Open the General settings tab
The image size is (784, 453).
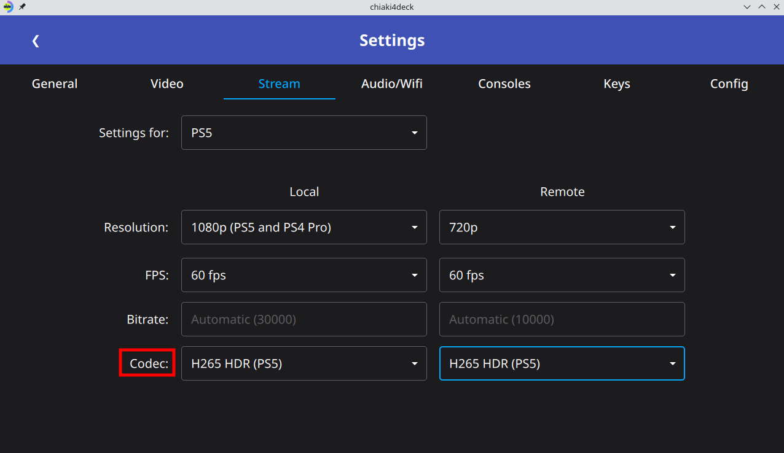click(x=55, y=83)
